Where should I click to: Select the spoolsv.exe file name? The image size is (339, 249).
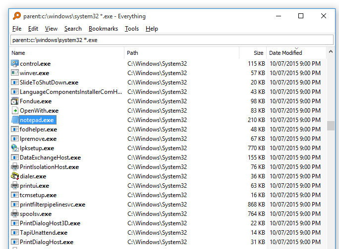(x=36, y=214)
